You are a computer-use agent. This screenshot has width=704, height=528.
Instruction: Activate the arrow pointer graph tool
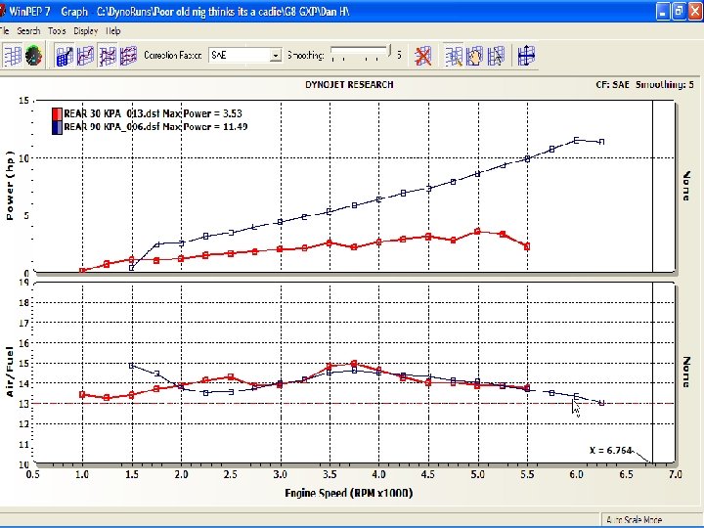click(x=496, y=56)
